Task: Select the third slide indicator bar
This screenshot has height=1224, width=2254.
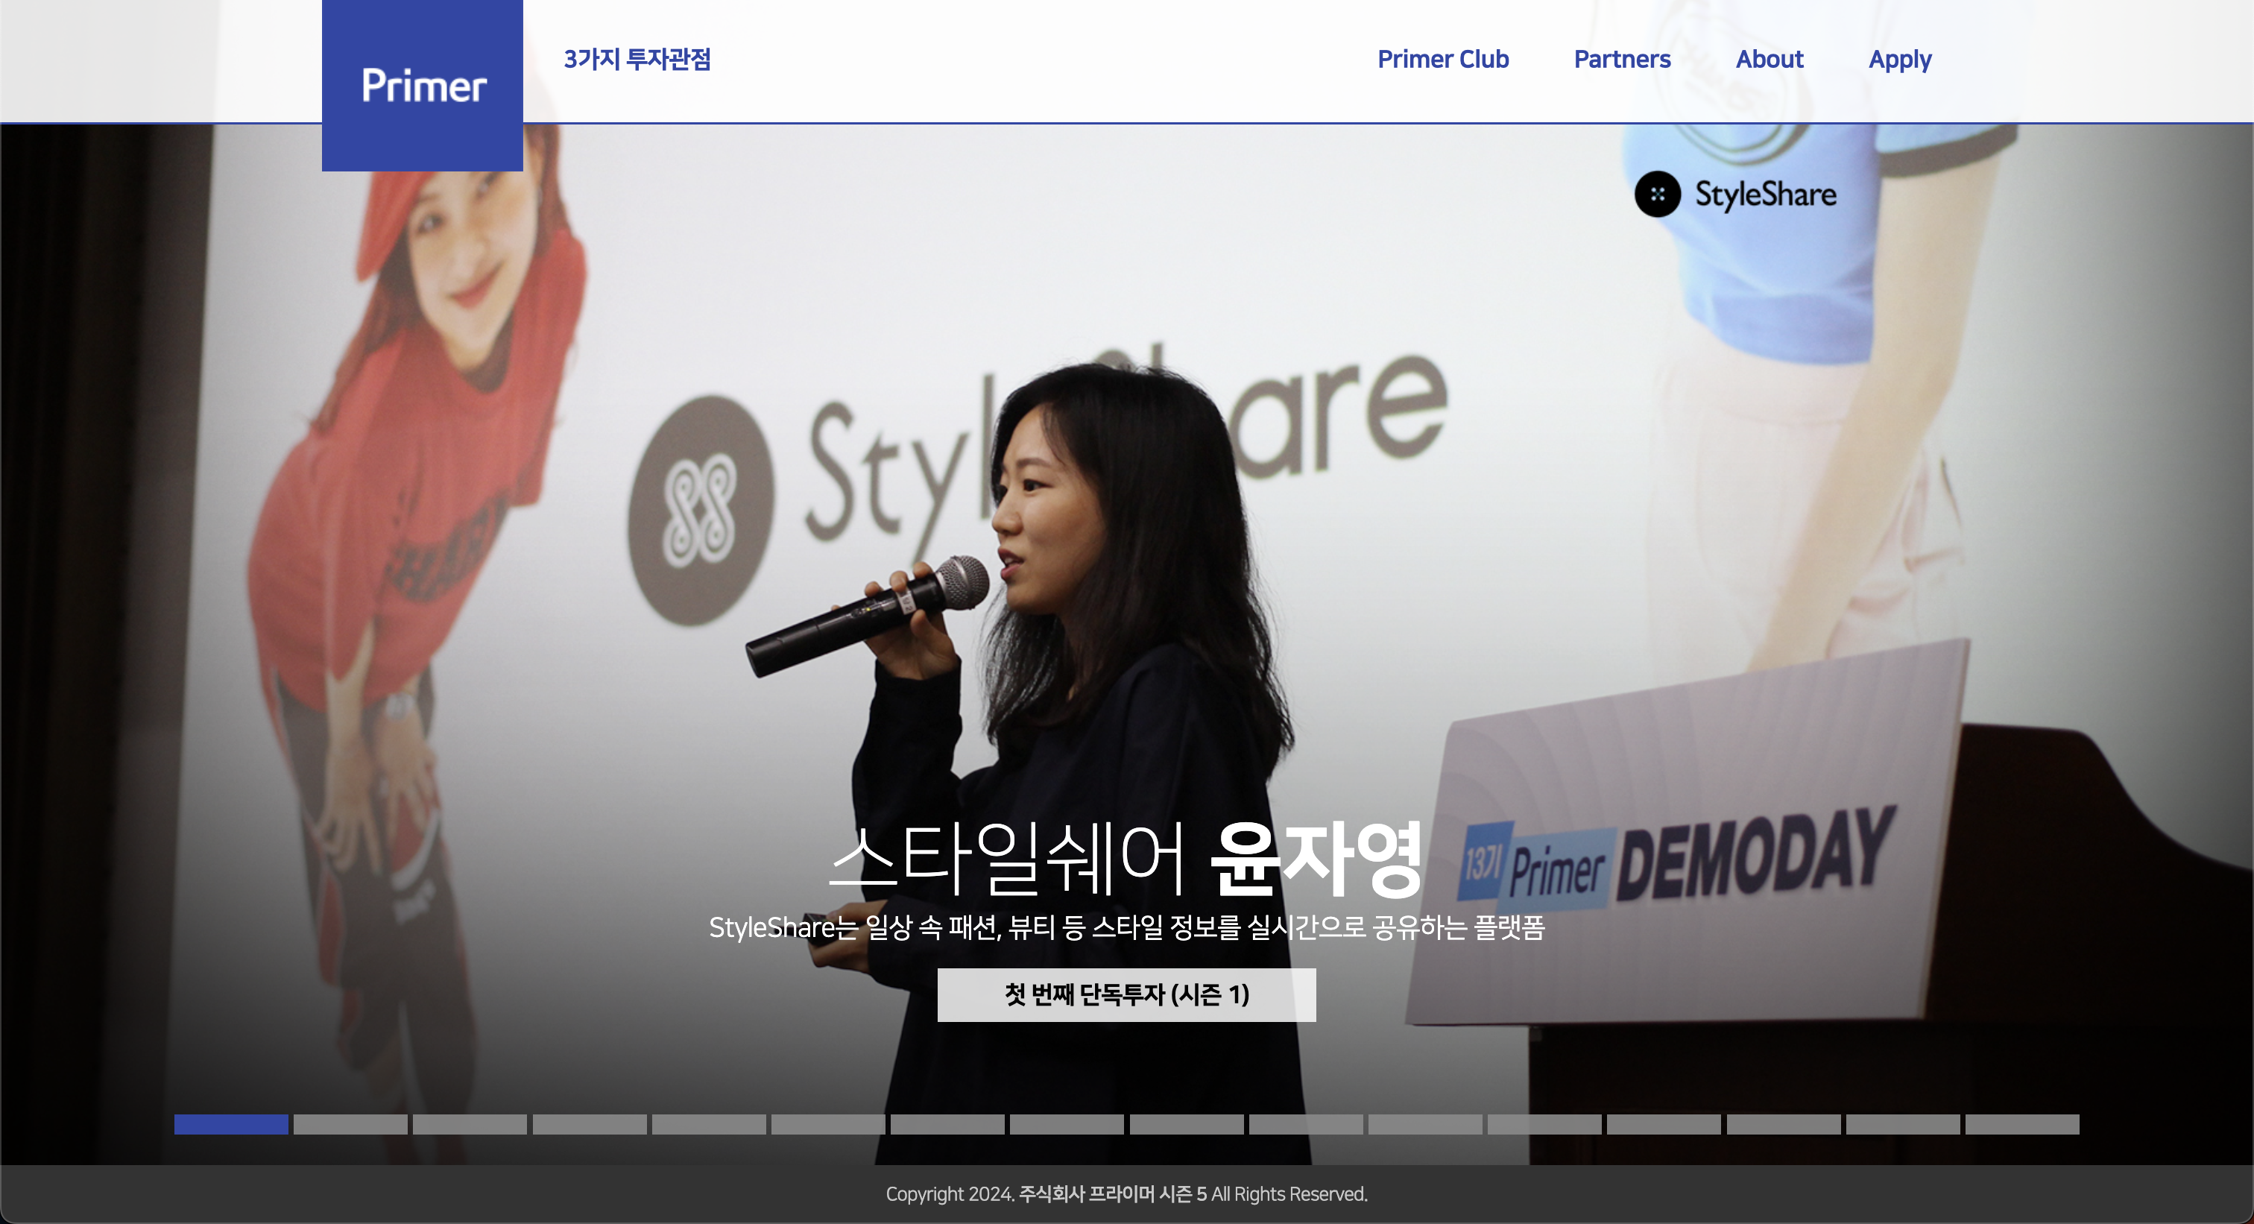Action: point(470,1123)
